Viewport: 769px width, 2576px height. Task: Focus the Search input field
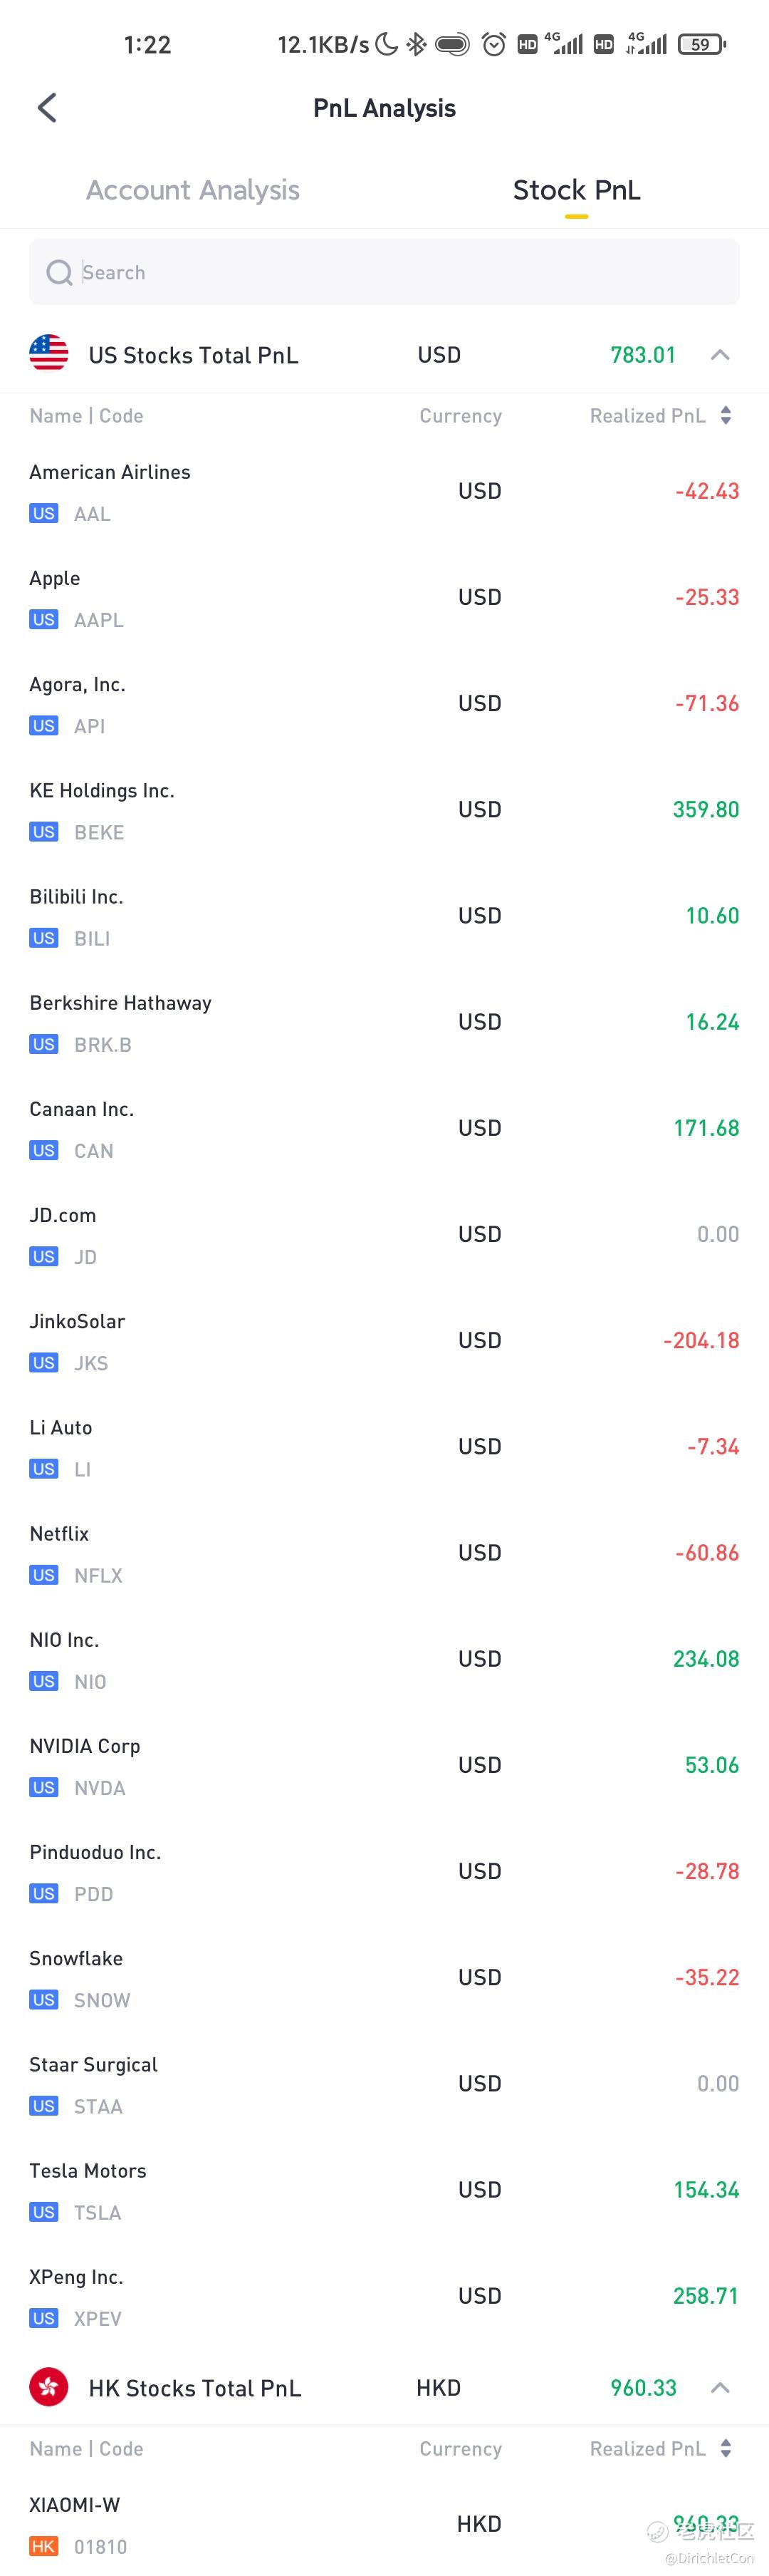coord(384,272)
